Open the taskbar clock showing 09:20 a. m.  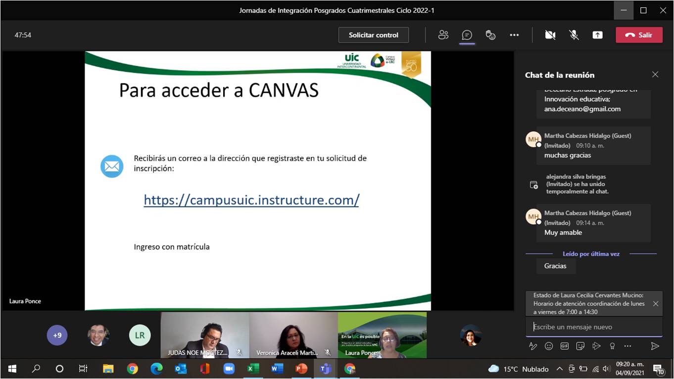[x=630, y=369]
